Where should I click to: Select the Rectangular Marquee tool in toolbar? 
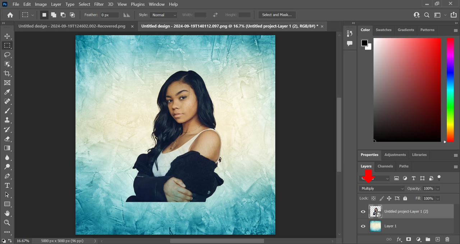(7, 46)
